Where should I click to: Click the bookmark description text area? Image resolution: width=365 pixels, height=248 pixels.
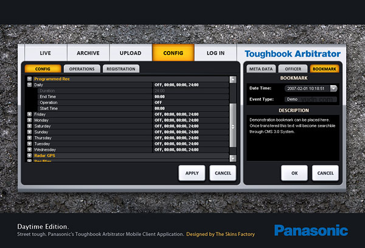(293, 138)
